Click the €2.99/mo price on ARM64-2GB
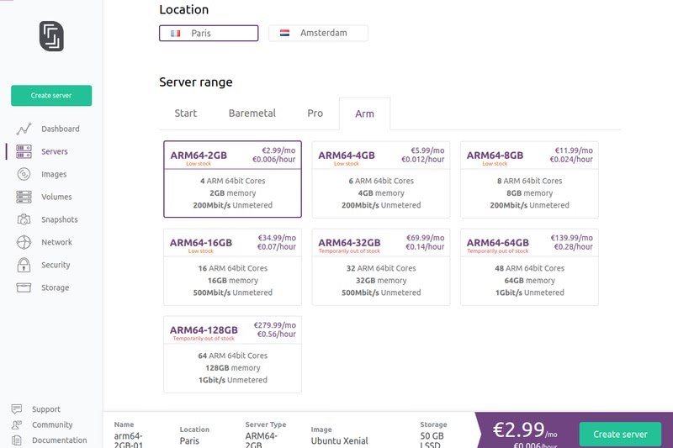This screenshot has height=448, width=673. (x=278, y=150)
